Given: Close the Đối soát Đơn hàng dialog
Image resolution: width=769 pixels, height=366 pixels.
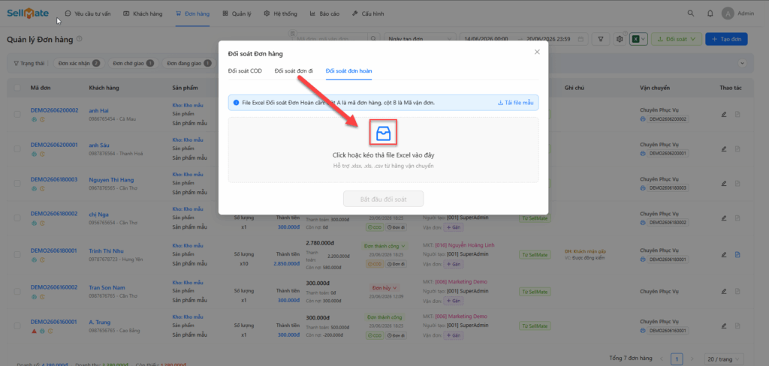Looking at the screenshot, I should pos(537,52).
